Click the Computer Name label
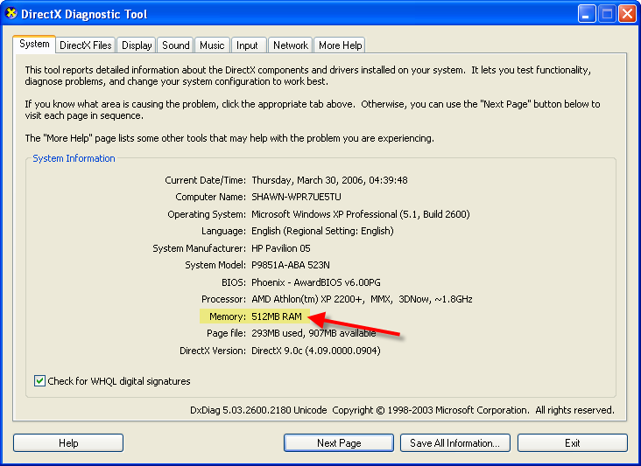The width and height of the screenshot is (641, 466). [210, 197]
